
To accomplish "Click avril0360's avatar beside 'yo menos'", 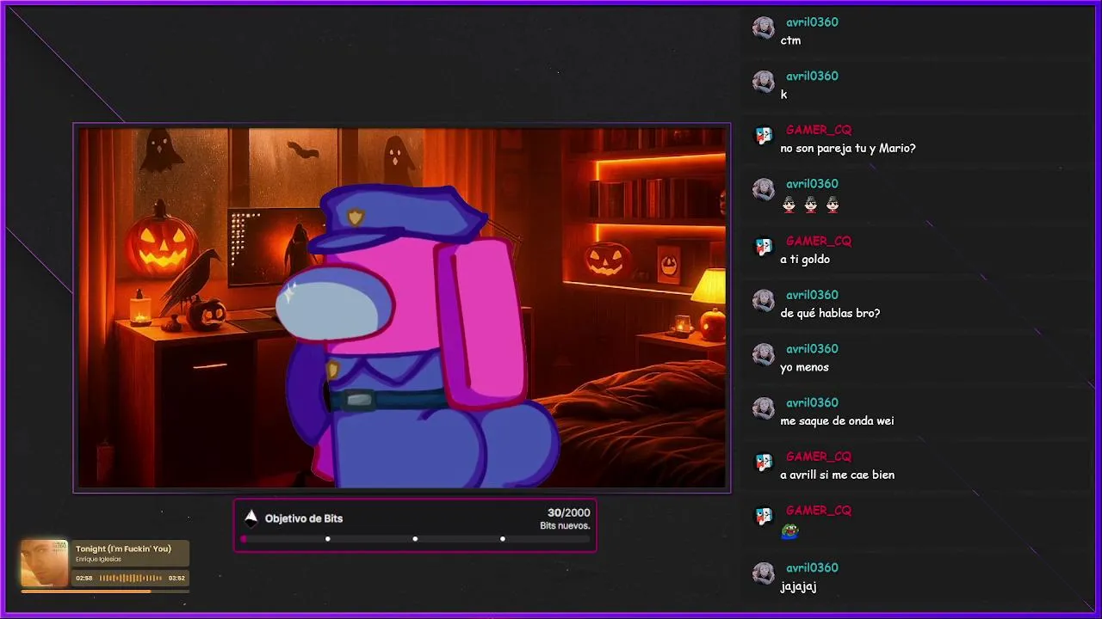I will coord(764,355).
